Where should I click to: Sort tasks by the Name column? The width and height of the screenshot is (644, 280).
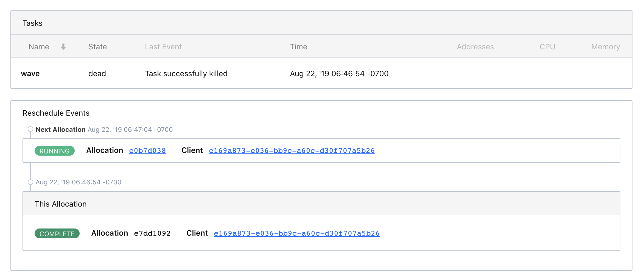pyautogui.click(x=39, y=47)
